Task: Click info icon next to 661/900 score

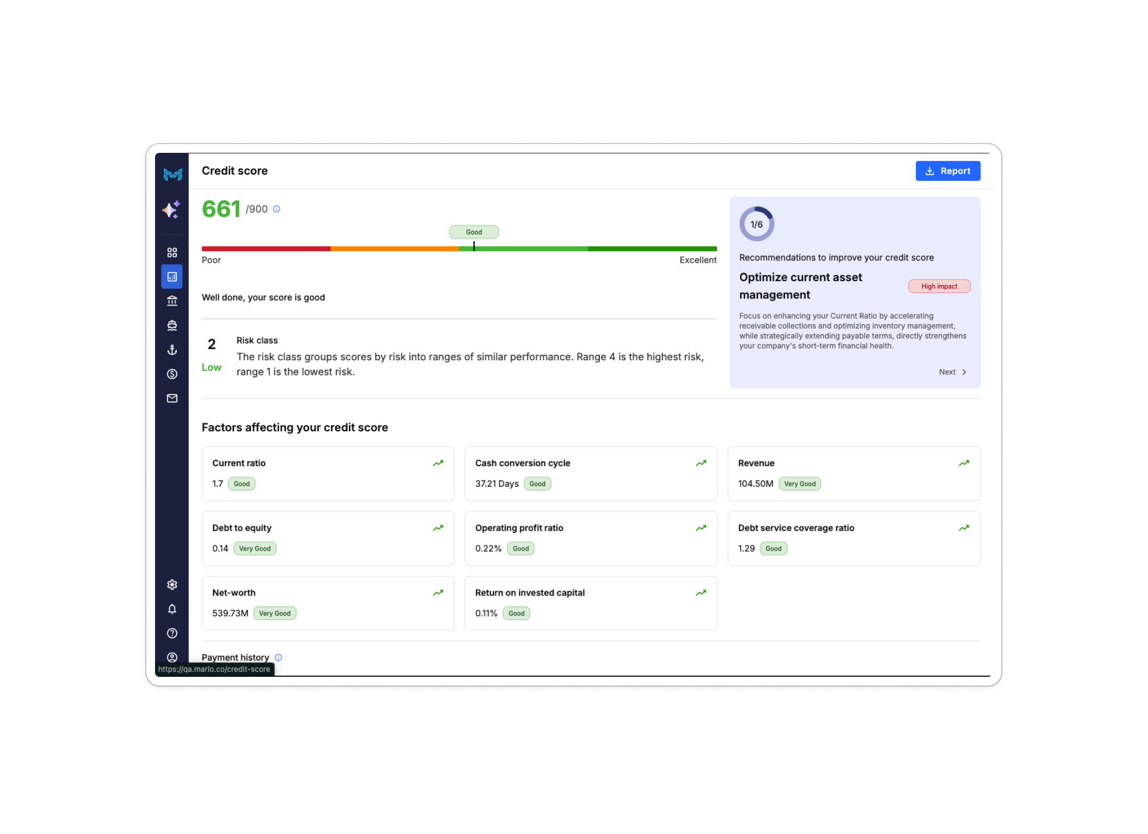Action: (x=277, y=209)
